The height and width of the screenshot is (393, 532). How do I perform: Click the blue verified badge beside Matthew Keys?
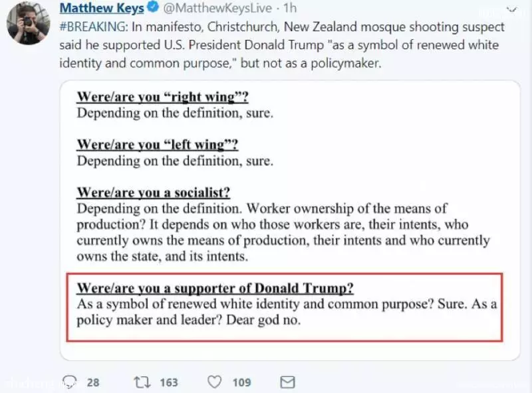(153, 7)
